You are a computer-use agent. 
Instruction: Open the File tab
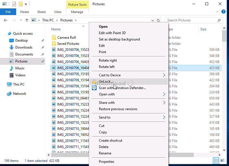pos(8,12)
